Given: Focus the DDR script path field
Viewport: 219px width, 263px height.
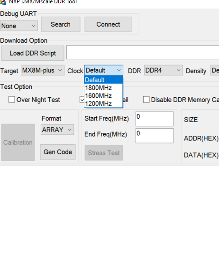Looking at the screenshot, I should pos(143,52).
